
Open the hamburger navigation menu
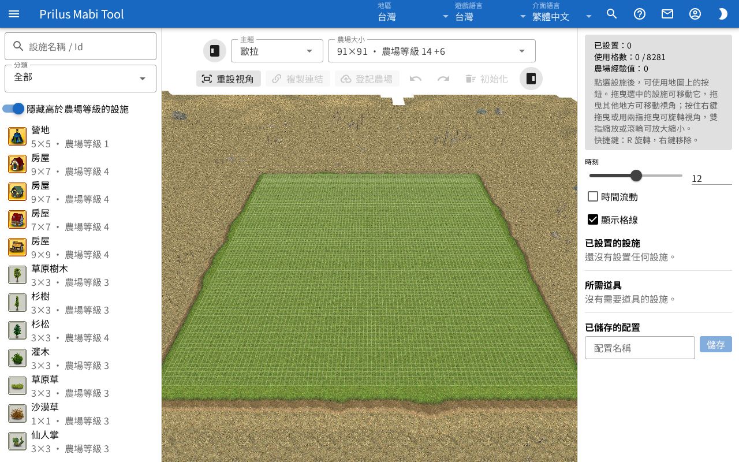pos(14,14)
